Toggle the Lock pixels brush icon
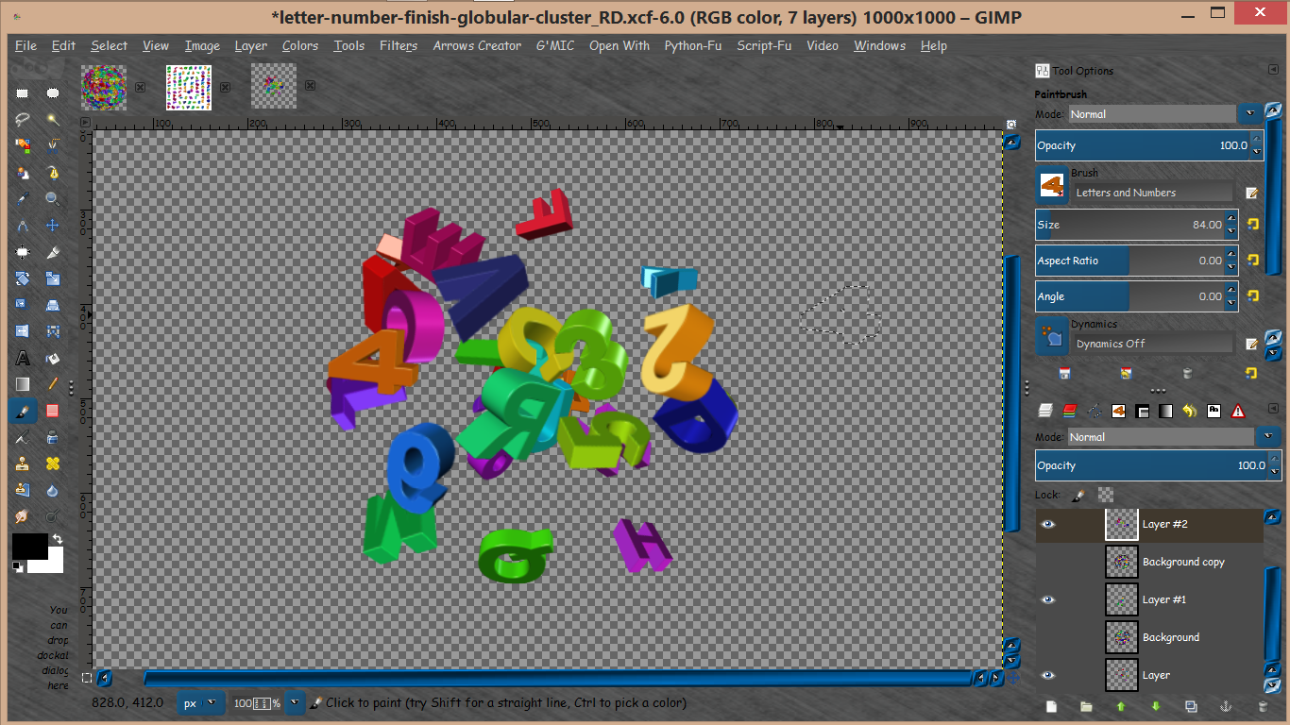This screenshot has width=1290, height=725. 1078,495
